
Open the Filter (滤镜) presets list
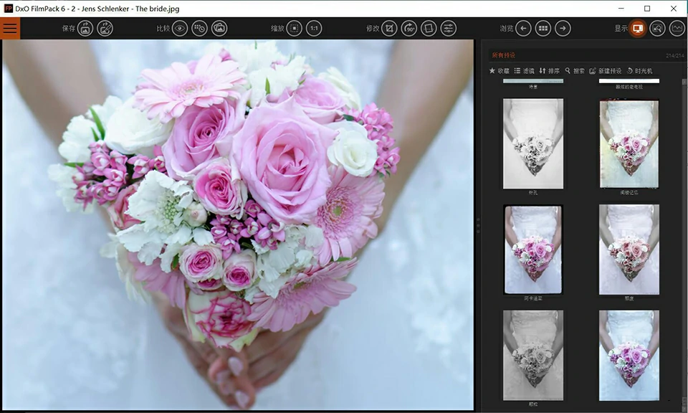pos(524,71)
